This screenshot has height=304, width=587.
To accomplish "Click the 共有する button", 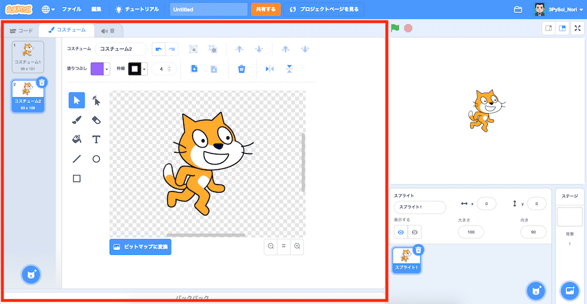I will [266, 9].
